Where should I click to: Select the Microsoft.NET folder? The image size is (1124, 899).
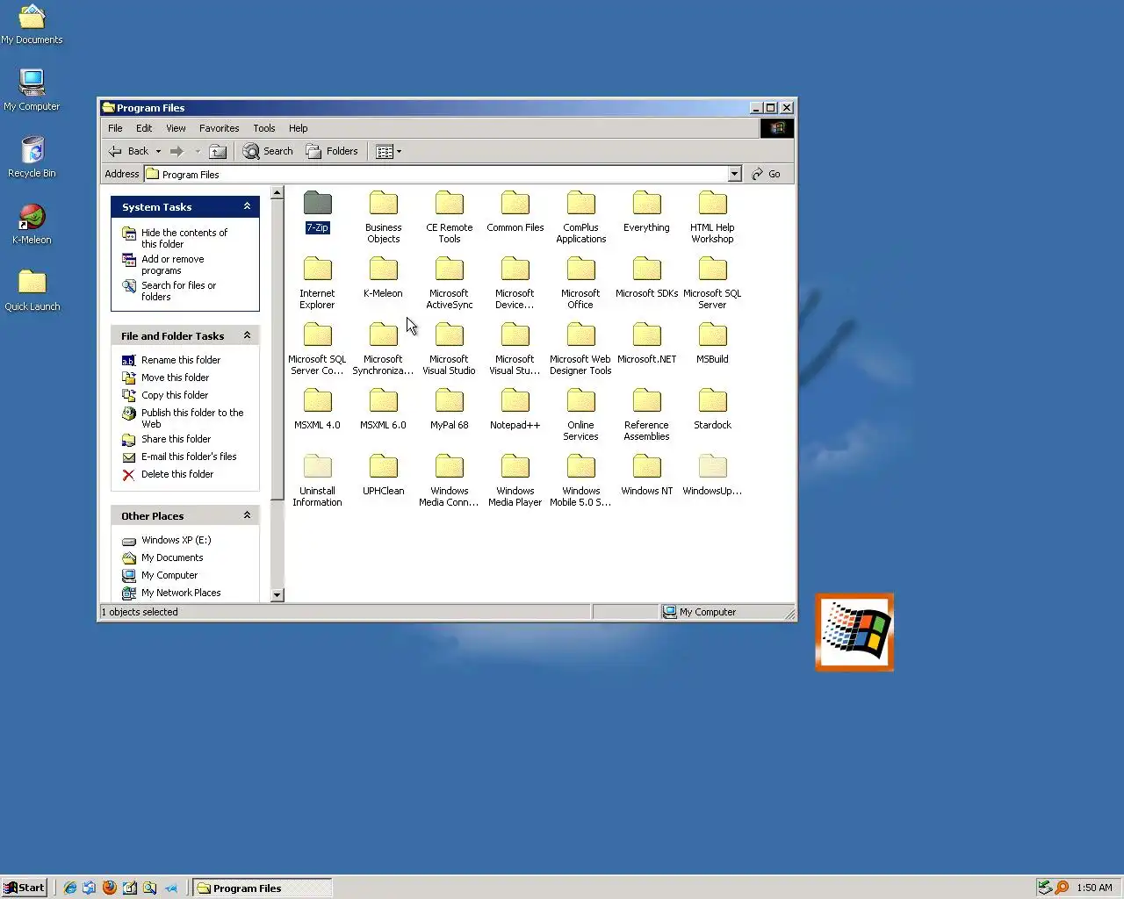(x=646, y=342)
